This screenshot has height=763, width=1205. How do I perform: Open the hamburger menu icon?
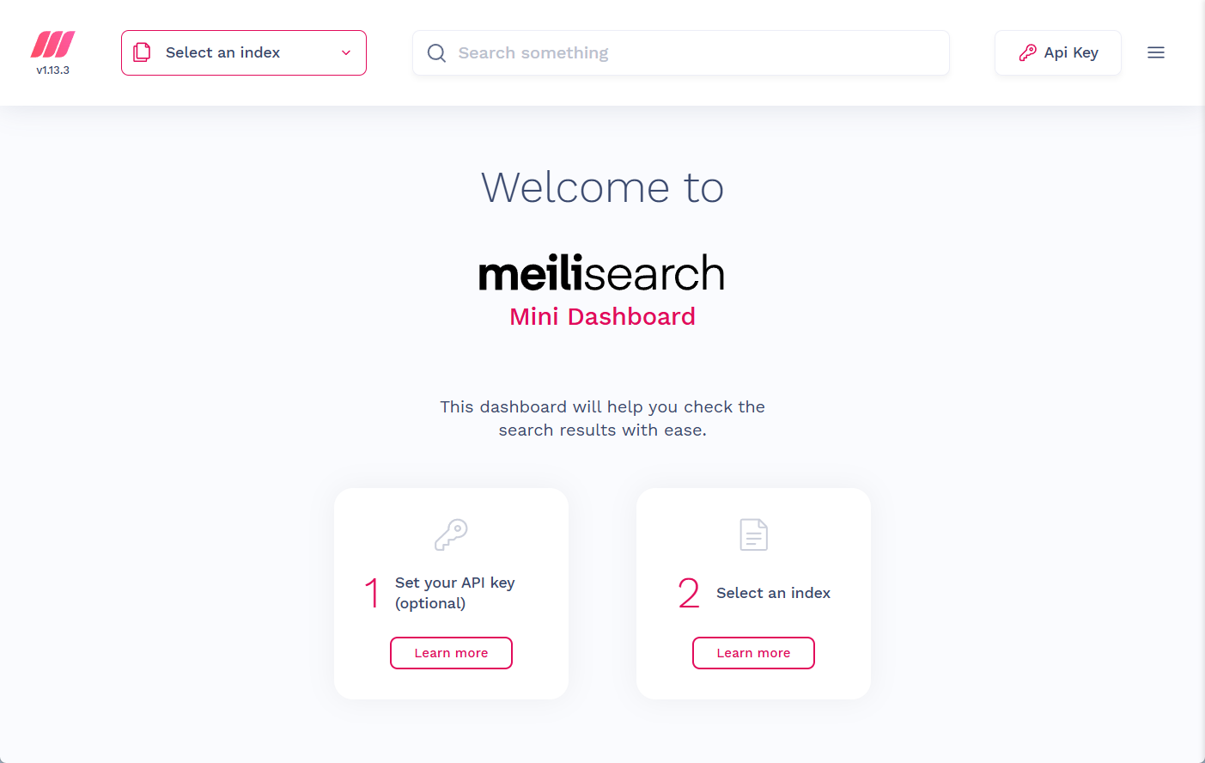coord(1156,52)
